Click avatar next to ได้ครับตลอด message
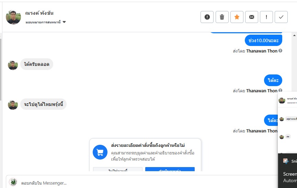This screenshot has width=297, height=188. (x=13, y=65)
